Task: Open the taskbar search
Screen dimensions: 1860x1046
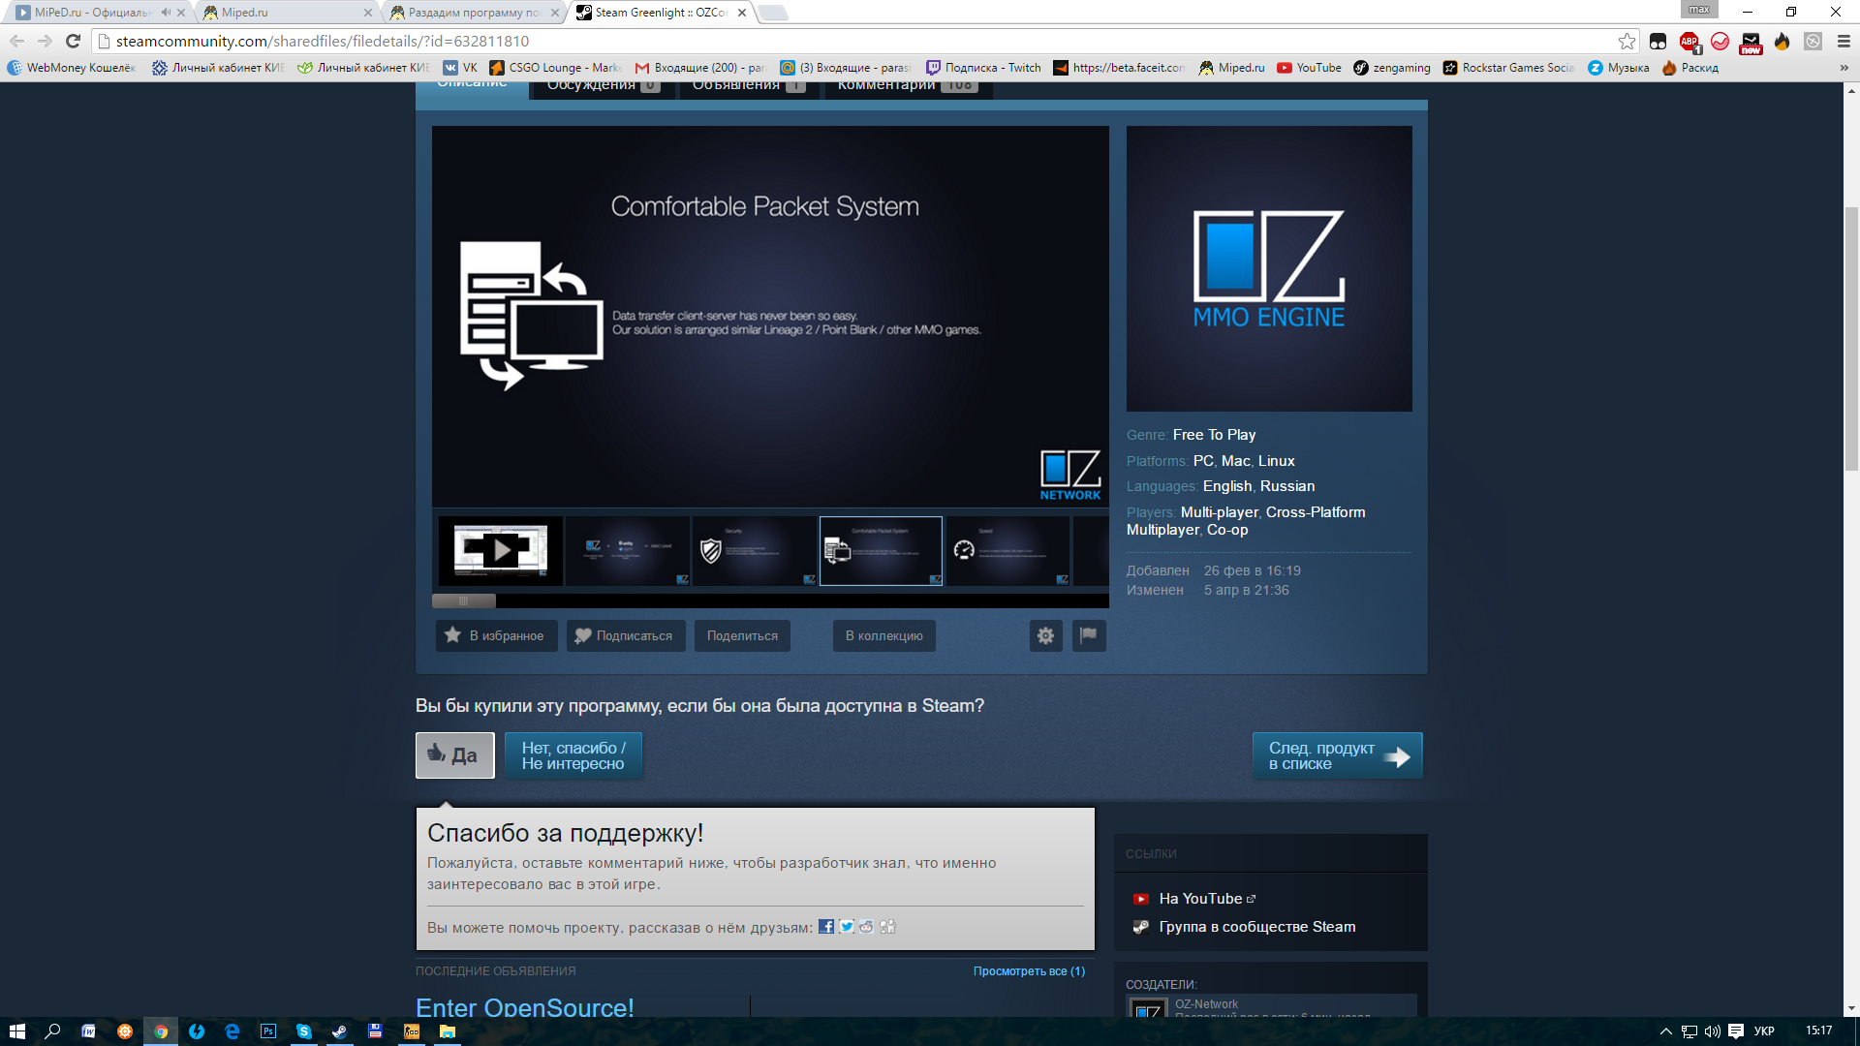Action: pos(52,1031)
